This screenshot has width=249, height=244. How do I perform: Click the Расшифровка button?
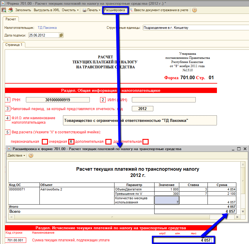[116, 10]
